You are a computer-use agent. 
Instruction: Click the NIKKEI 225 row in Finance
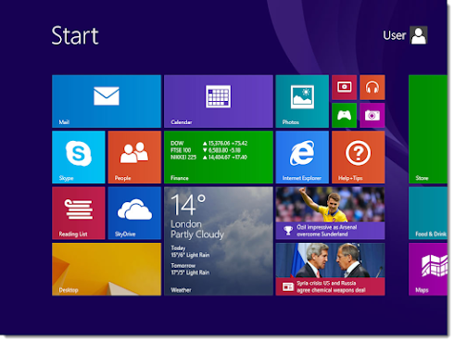208,158
